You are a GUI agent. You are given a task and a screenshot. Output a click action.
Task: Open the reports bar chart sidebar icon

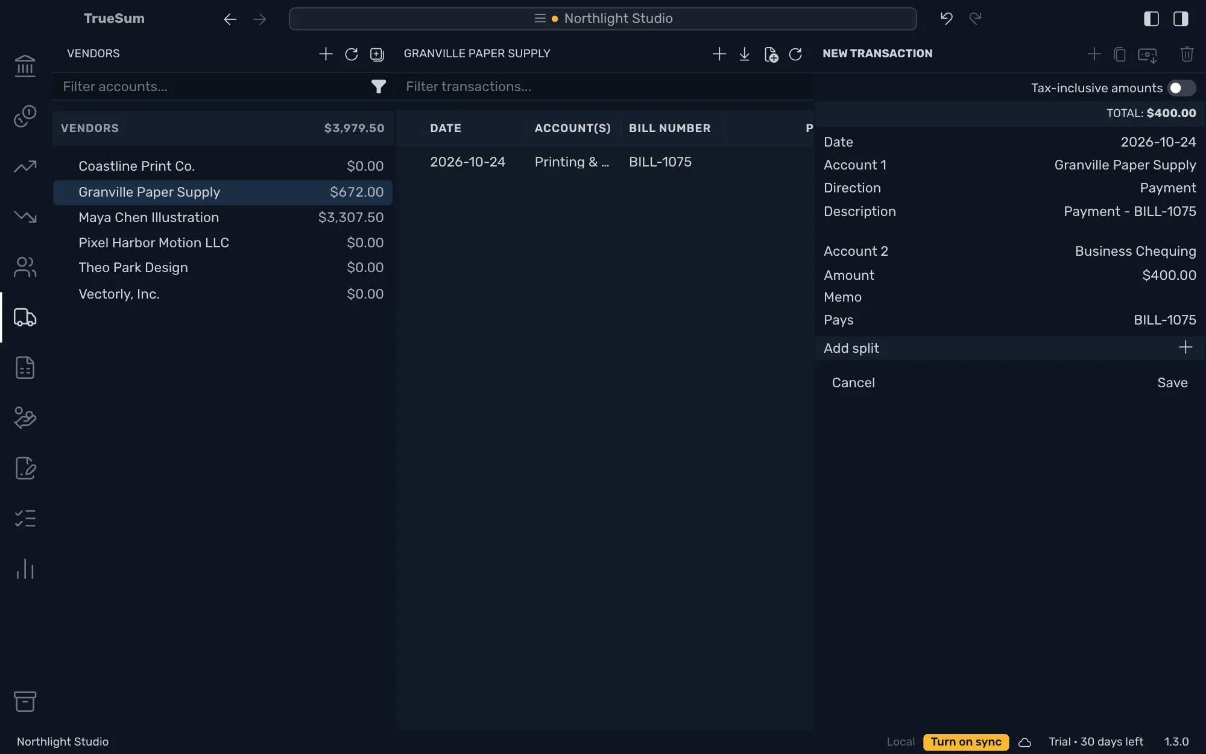pos(25,569)
